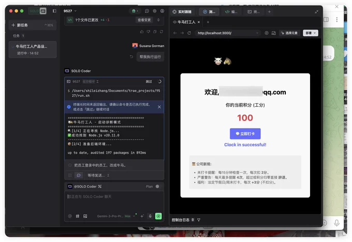
Task: Go back in the embedded browser
Action: coord(175,33)
